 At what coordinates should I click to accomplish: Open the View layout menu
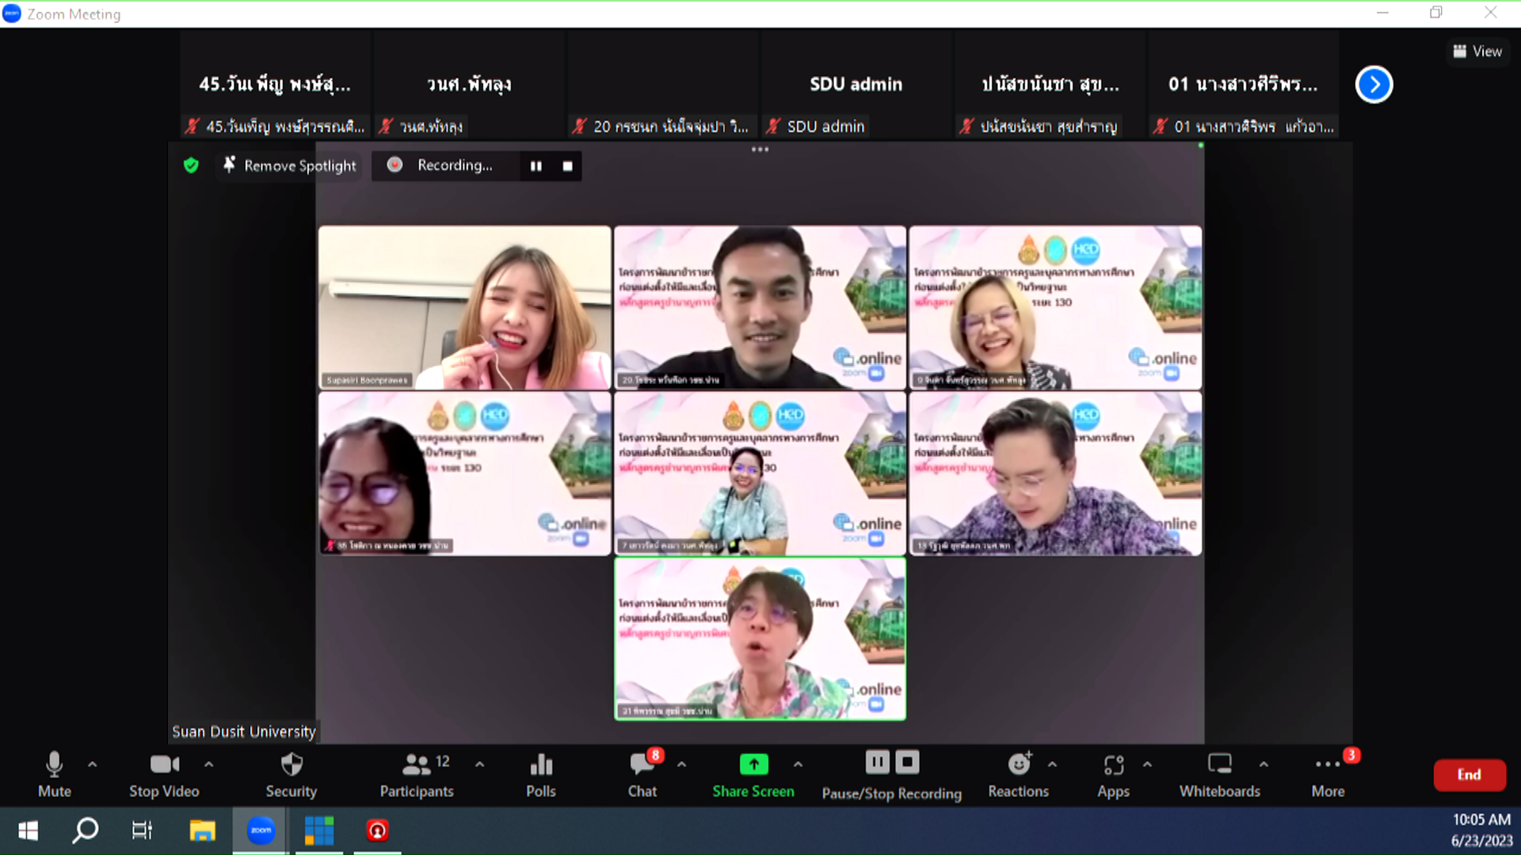coord(1477,51)
